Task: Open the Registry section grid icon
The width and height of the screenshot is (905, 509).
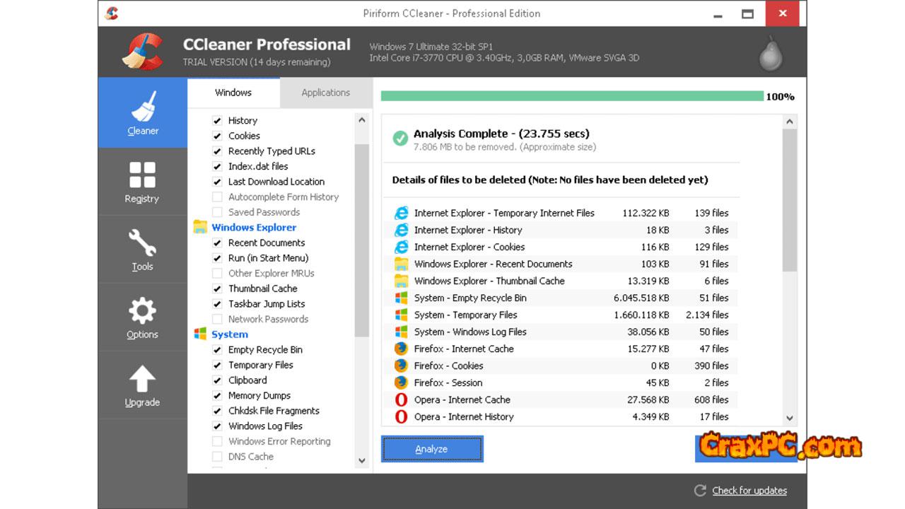Action: tap(142, 175)
